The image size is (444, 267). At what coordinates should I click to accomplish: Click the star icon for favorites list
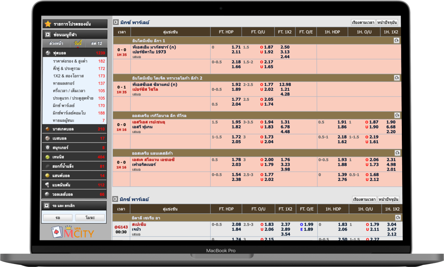point(48,24)
